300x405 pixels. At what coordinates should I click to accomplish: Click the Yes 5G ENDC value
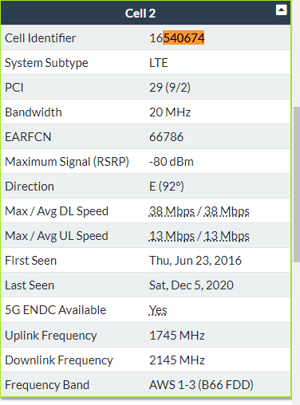158,310
